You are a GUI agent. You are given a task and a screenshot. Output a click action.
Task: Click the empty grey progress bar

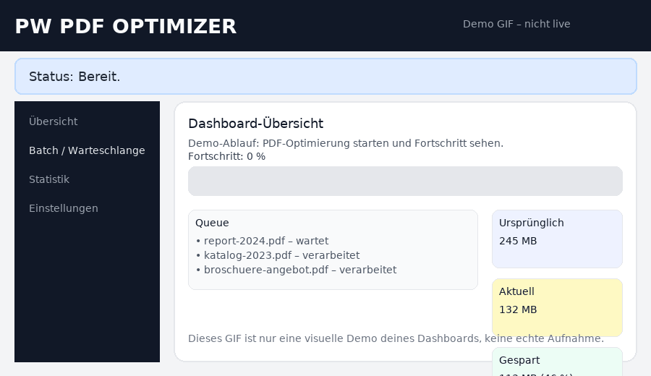point(405,181)
